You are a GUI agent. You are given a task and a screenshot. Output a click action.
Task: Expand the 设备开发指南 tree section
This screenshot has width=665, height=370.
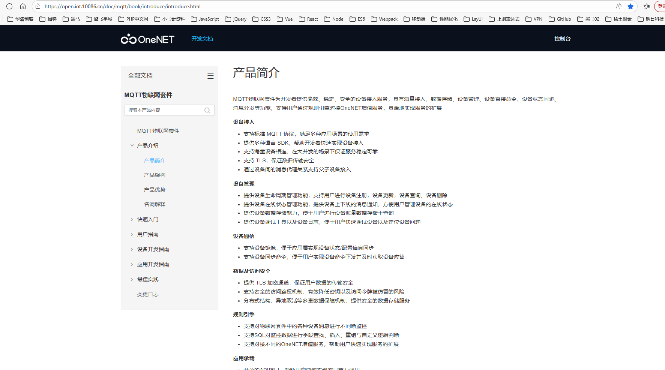(x=132, y=249)
